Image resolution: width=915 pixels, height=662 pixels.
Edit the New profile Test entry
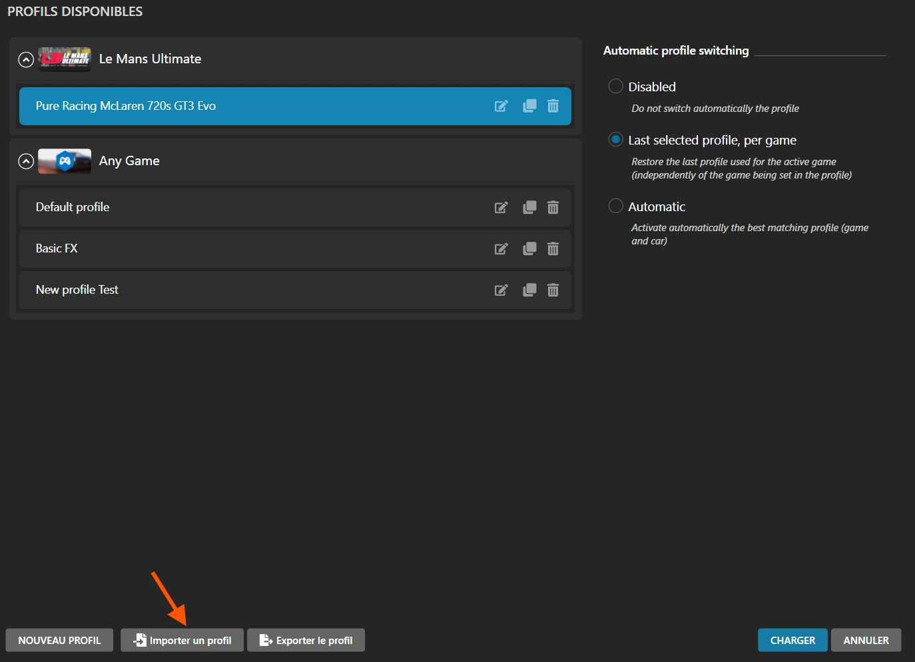point(501,290)
